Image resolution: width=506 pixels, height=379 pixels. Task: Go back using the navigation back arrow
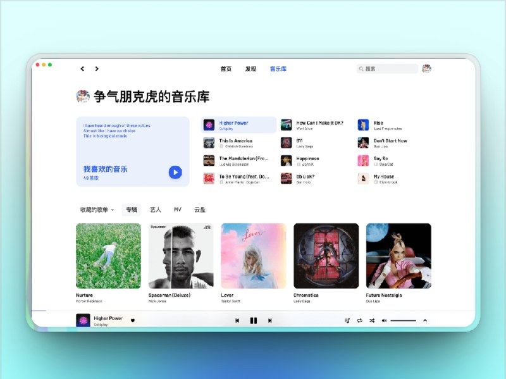(82, 68)
